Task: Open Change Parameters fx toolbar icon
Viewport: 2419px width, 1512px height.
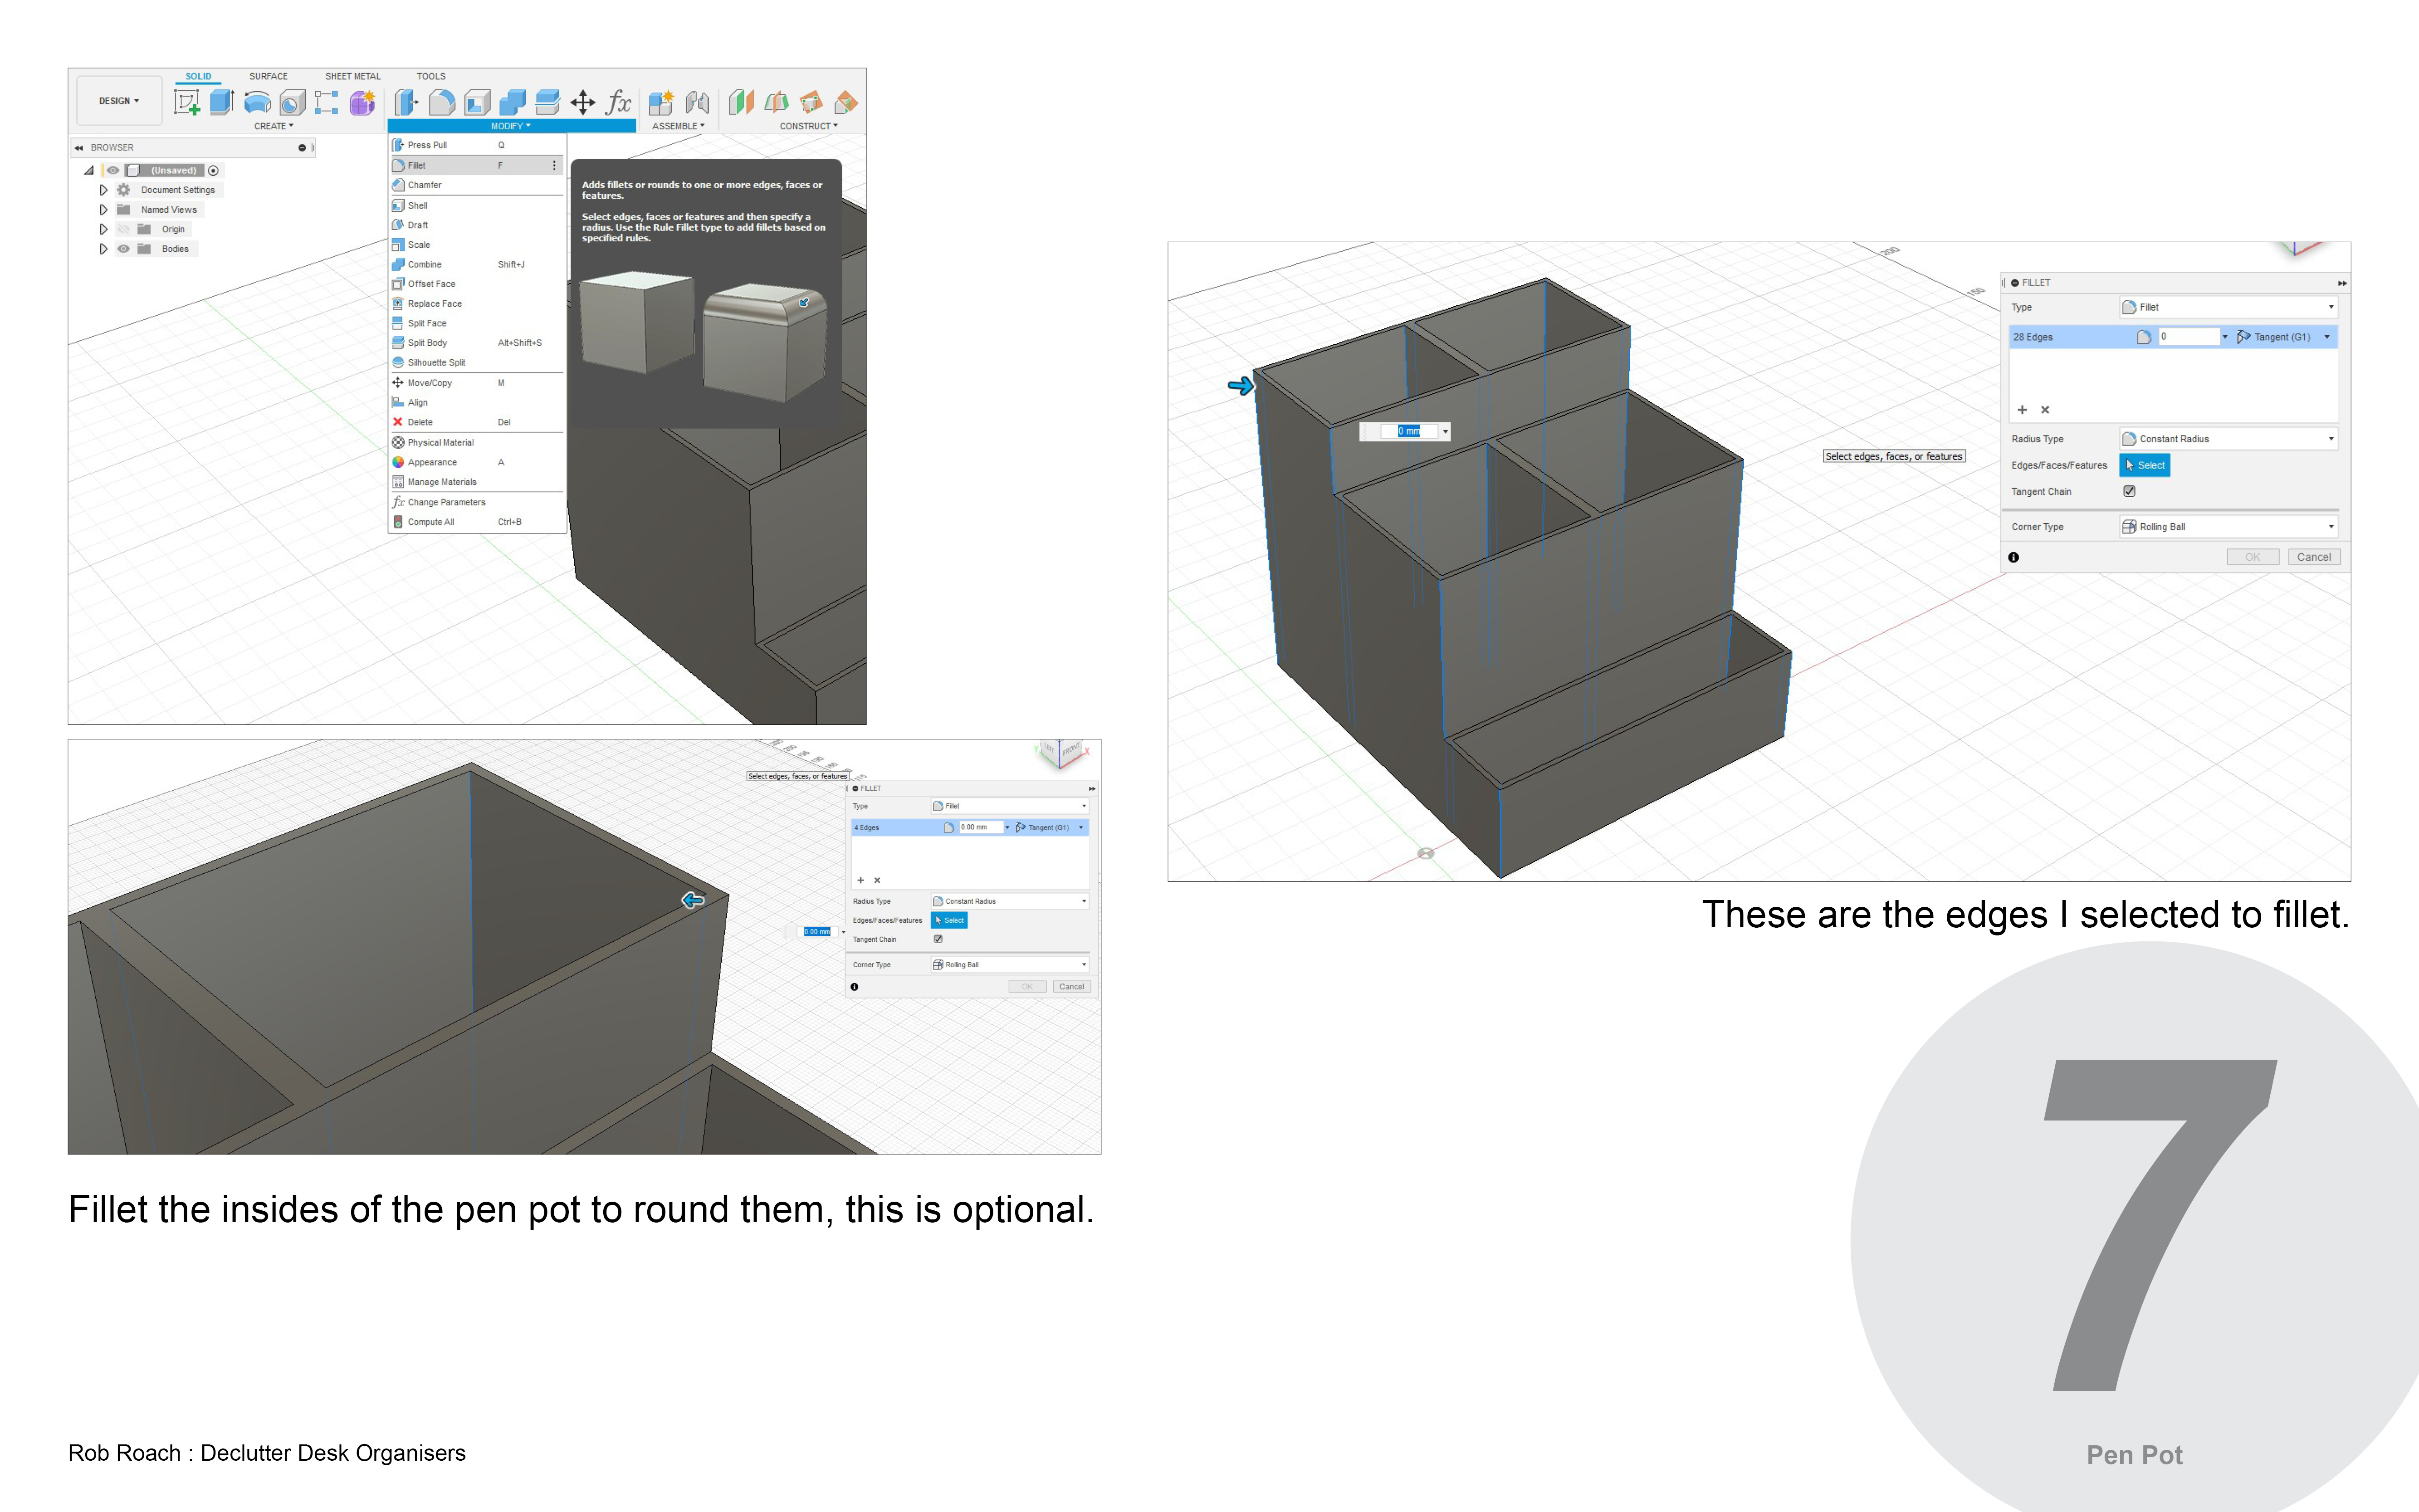Action: click(x=619, y=102)
